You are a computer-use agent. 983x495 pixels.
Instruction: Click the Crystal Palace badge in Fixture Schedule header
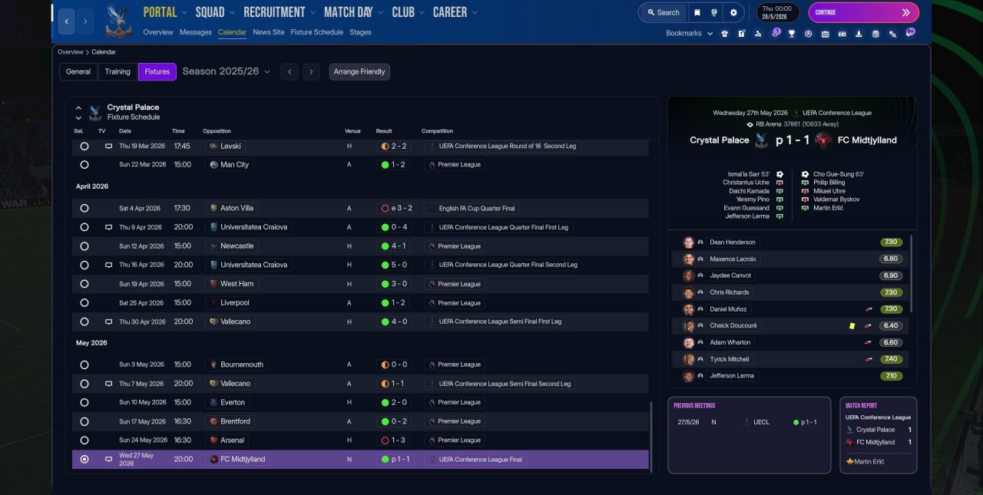pos(94,112)
